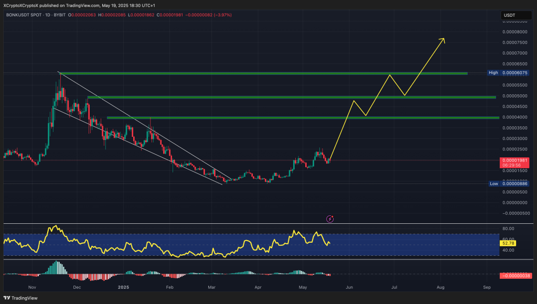Click the bar countdown 06:29:56
Image resolution: width=537 pixels, height=304 pixels.
512,165
